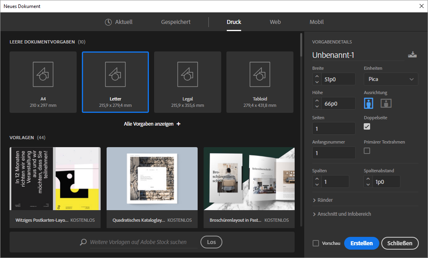
Task: Click the document name Unbenannt-1 field
Action: pyautogui.click(x=358, y=55)
